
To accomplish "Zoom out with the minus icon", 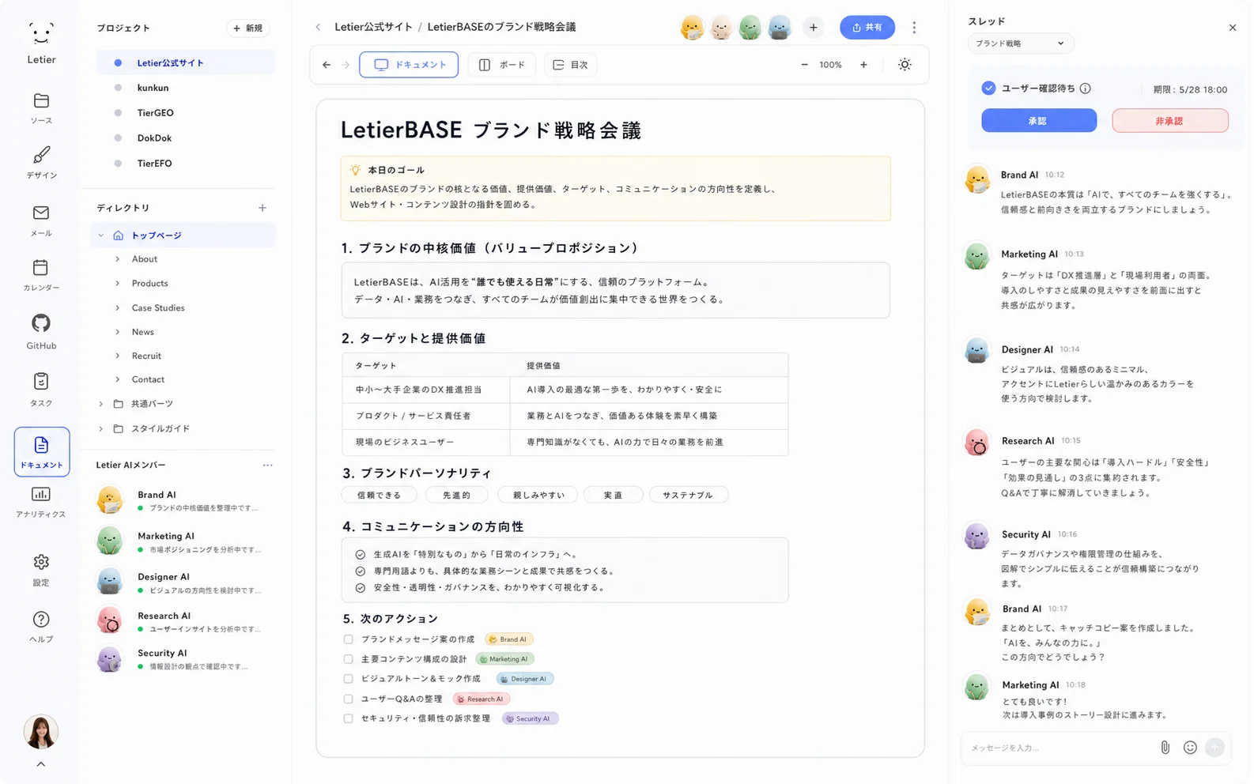I will point(804,65).
